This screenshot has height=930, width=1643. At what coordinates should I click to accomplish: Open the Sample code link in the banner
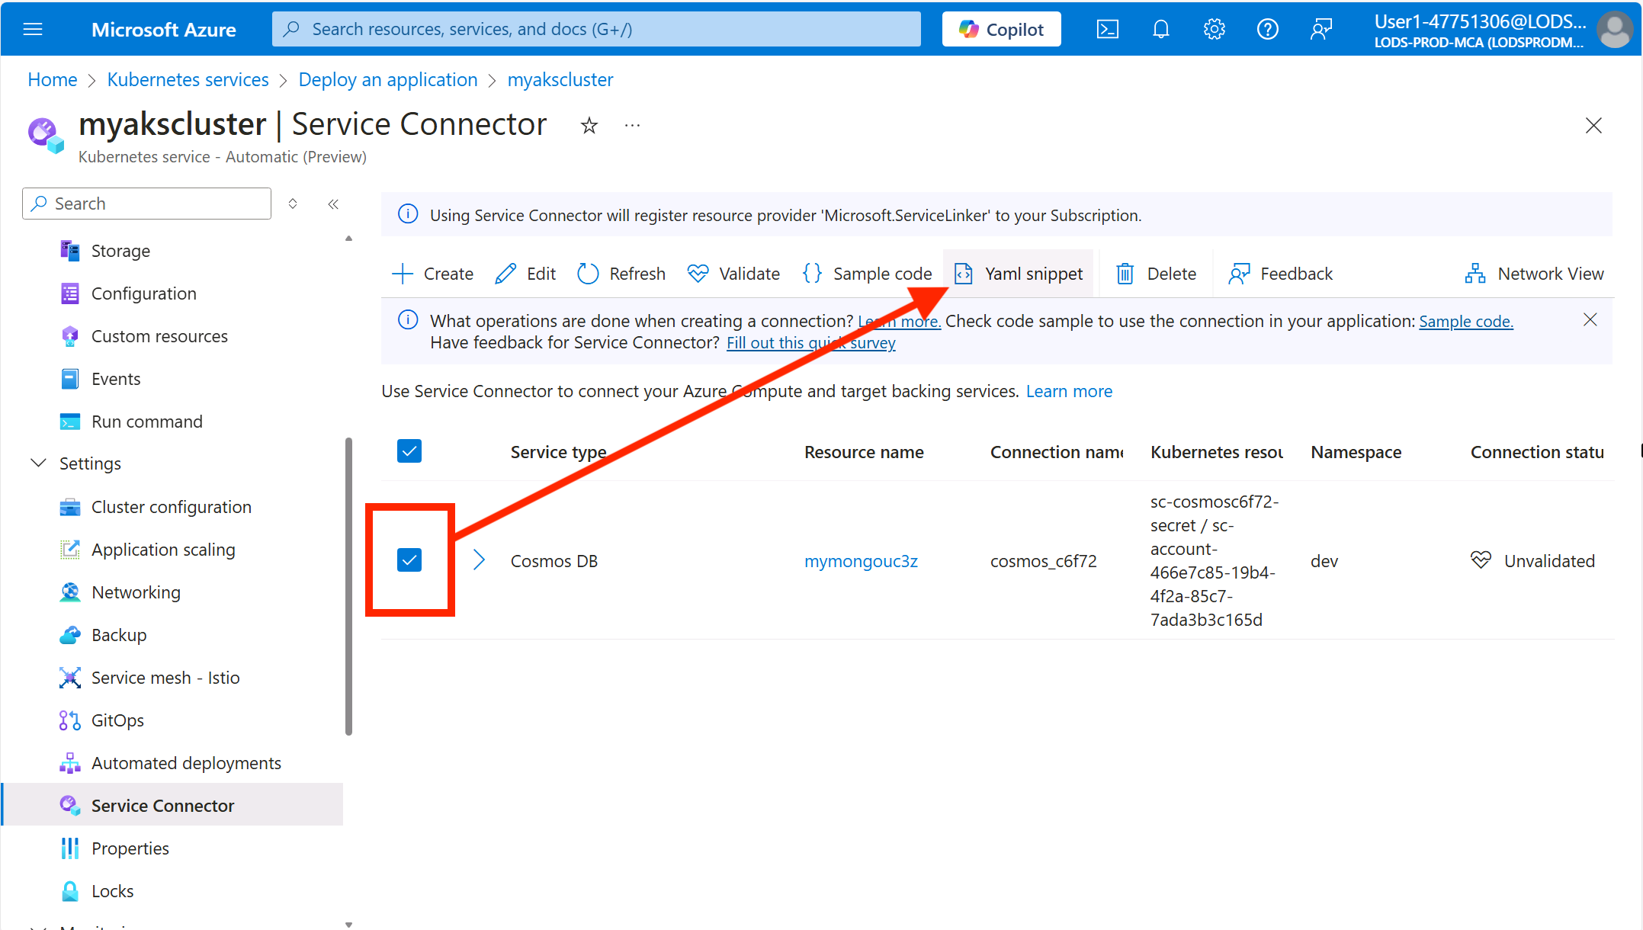[1465, 322]
